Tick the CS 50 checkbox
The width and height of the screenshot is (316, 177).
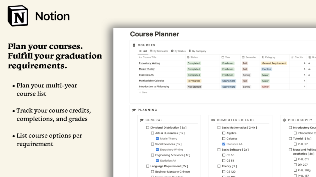pyautogui.click(x=224, y=155)
